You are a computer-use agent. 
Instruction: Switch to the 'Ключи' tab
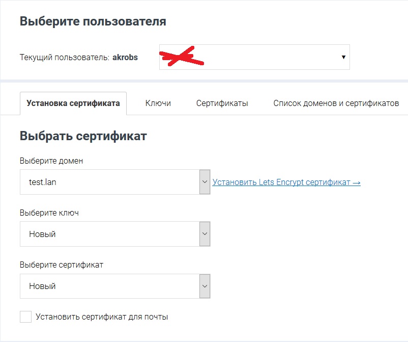pyautogui.click(x=158, y=103)
